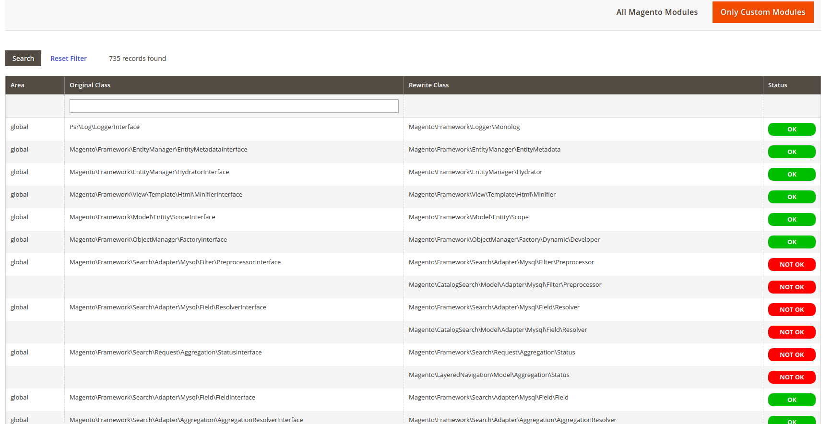This screenshot has width=832, height=424.
Task: Click OK status for Logger\Monolog row
Action: [792, 130]
